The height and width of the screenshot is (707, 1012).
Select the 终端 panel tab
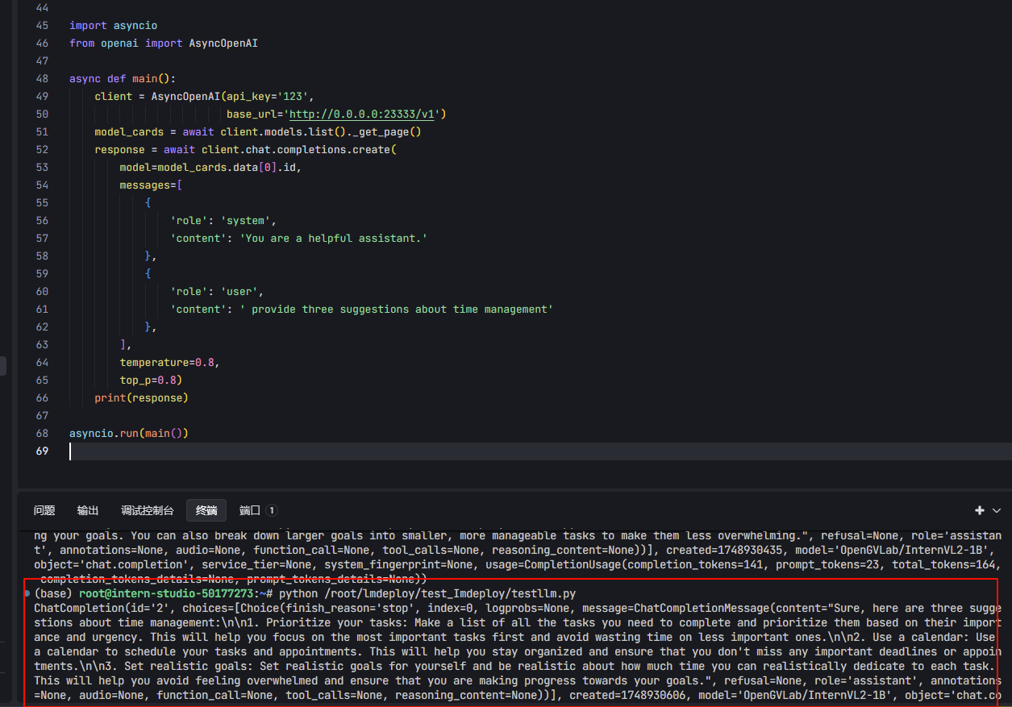click(x=206, y=510)
